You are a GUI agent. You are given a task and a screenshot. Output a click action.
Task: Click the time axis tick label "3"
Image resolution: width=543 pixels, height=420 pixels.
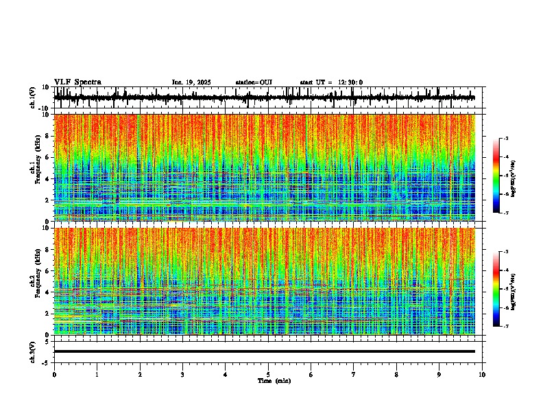pos(182,375)
